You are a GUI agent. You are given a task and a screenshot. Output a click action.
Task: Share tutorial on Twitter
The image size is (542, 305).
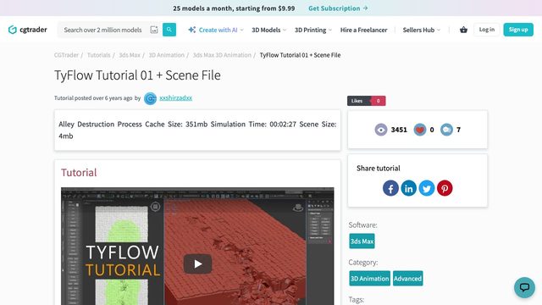click(x=427, y=188)
